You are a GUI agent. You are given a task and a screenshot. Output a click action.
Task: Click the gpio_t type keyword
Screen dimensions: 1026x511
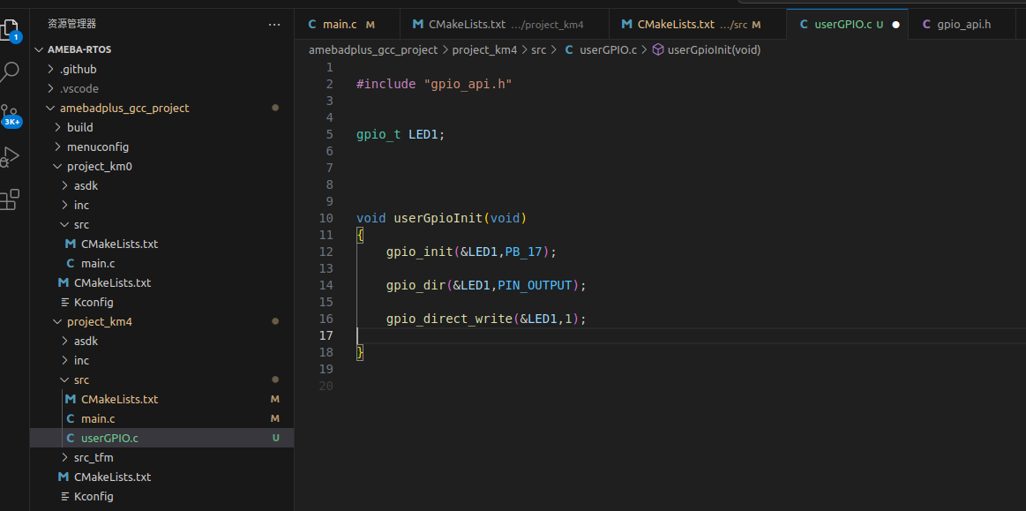point(378,135)
